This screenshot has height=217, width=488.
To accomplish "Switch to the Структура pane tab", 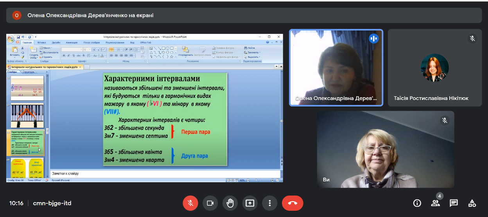I will [x=29, y=72].
